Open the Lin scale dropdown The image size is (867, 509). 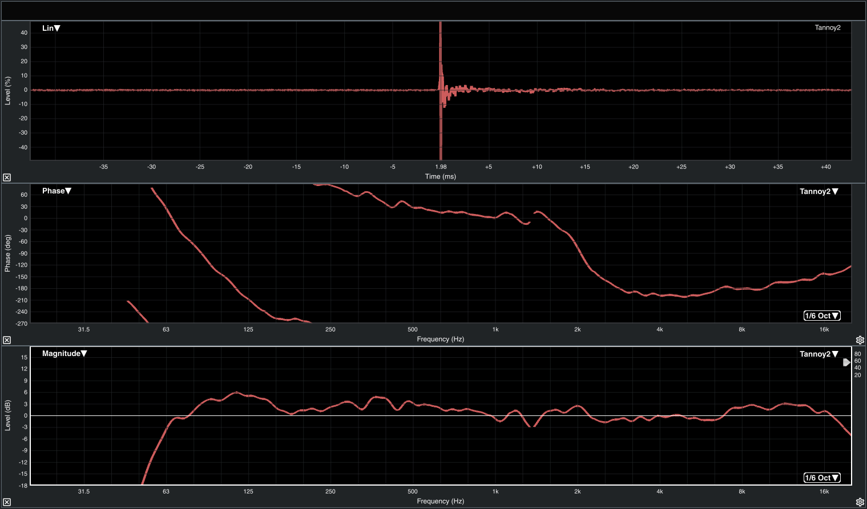click(51, 28)
